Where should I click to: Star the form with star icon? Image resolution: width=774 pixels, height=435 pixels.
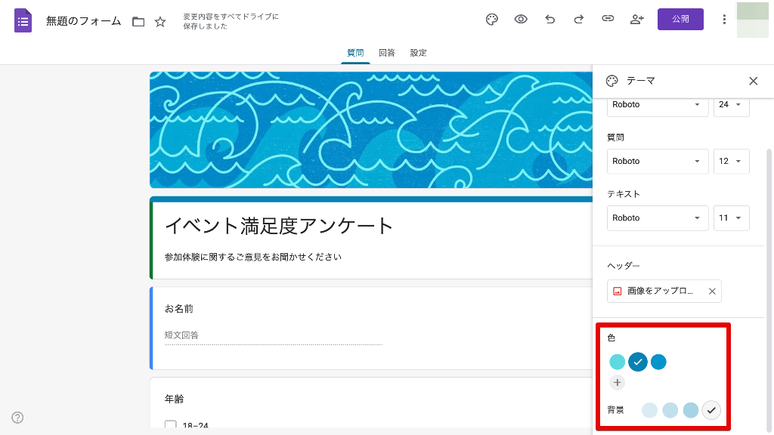click(160, 22)
